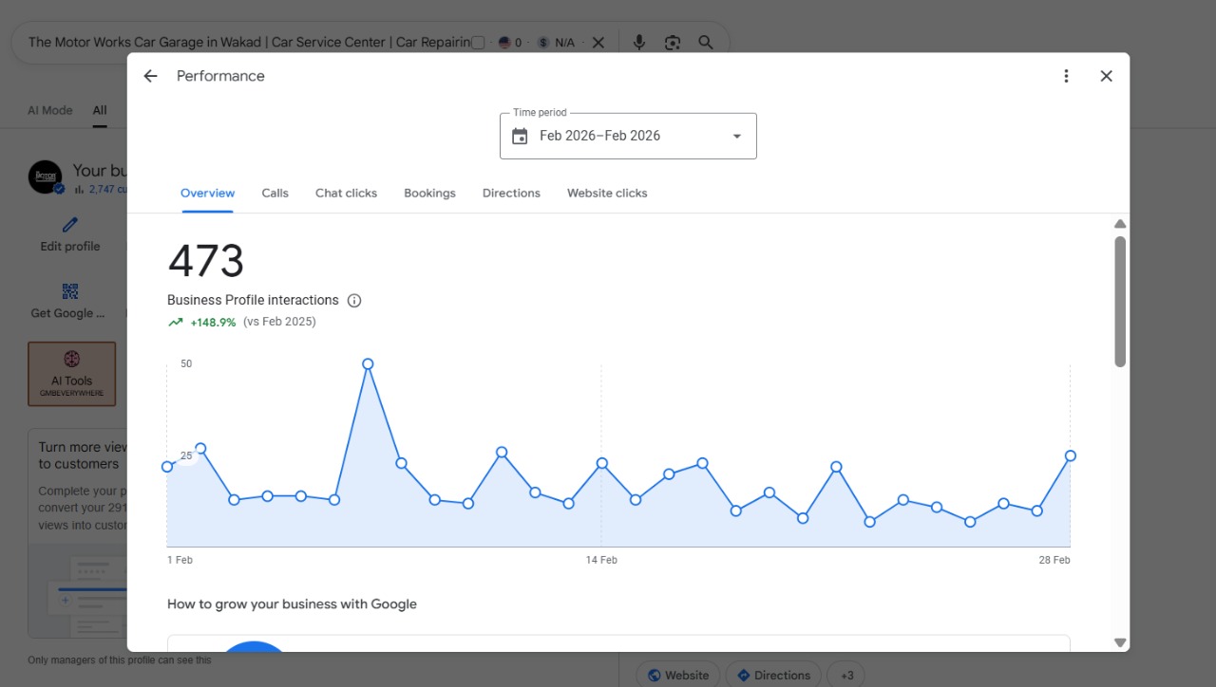
Task: Select the Bookings tab
Action: pos(429,193)
